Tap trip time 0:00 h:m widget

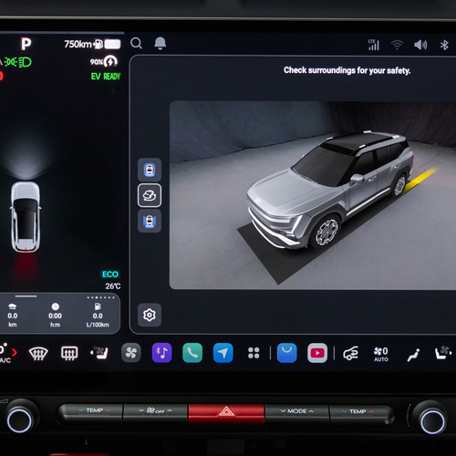coord(55,316)
